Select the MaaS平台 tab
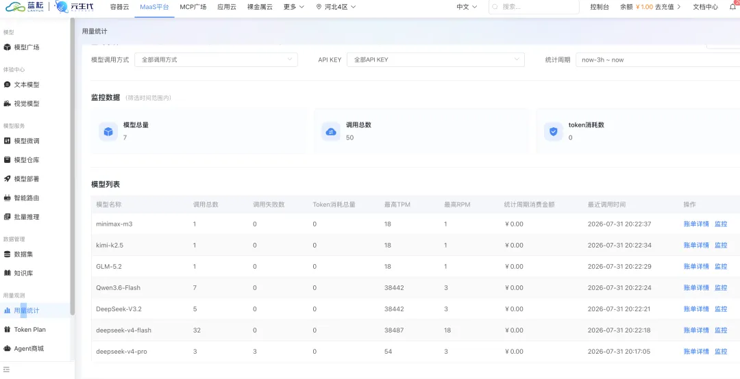740x379 pixels. click(154, 7)
